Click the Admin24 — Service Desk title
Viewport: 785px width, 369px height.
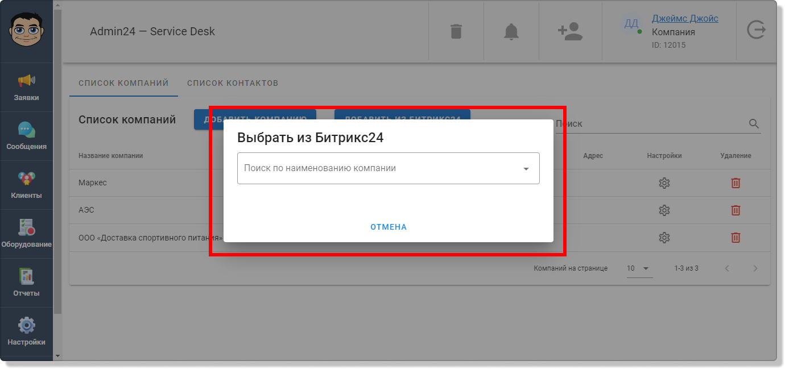pos(152,32)
